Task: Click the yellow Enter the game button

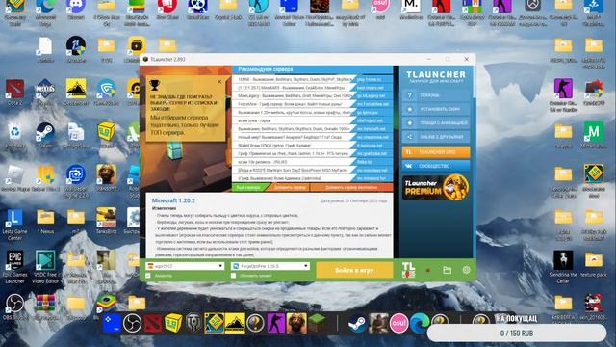Action: pos(354,270)
